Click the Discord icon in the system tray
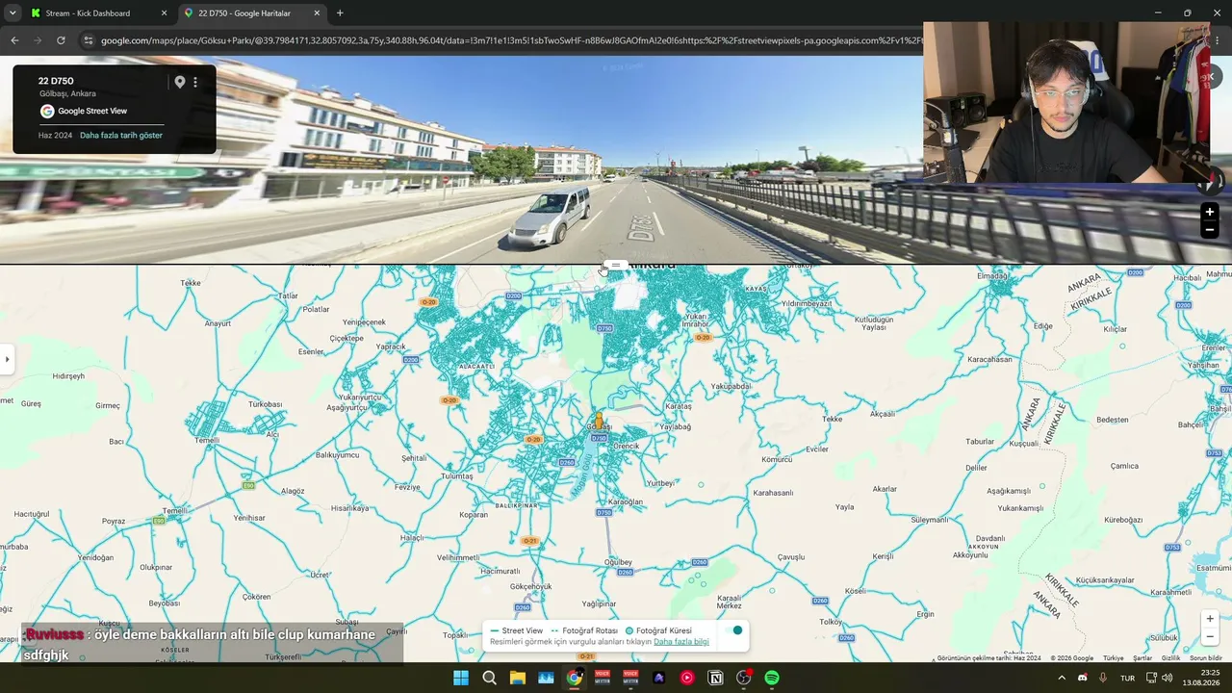This screenshot has height=693, width=1232. pos(1083,678)
